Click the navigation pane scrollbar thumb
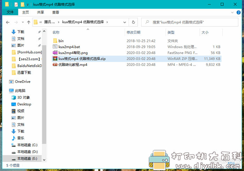 tap(44, 94)
